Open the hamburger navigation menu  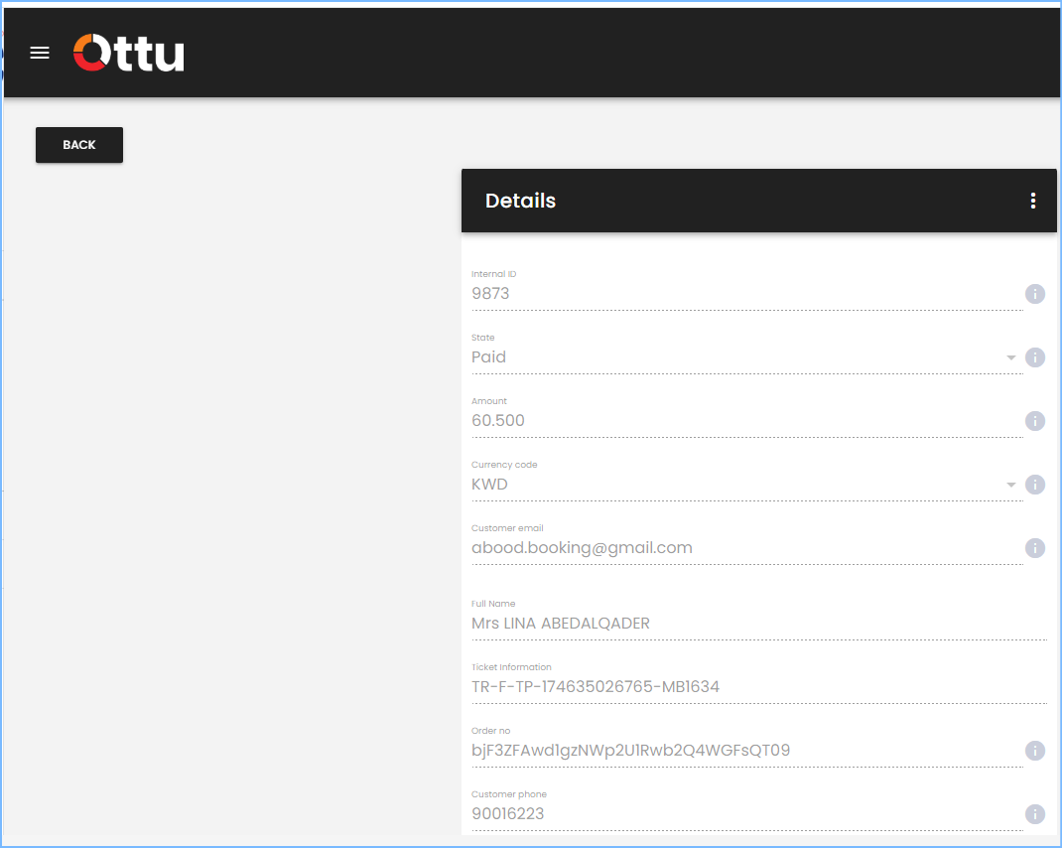coord(40,53)
